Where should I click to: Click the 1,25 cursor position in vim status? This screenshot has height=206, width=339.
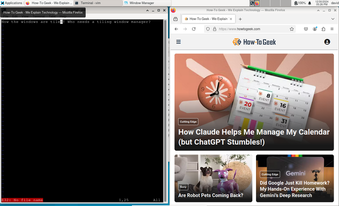(124, 200)
